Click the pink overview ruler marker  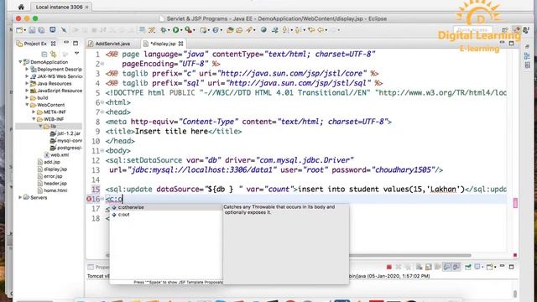(x=515, y=203)
